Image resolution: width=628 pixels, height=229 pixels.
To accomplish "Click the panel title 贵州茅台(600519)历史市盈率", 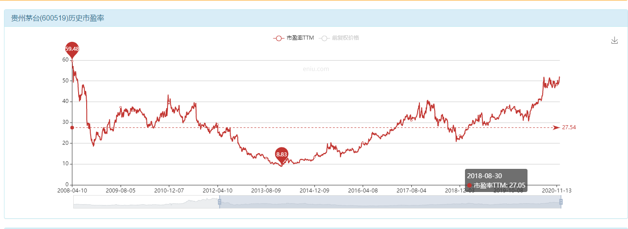I will click(x=58, y=18).
